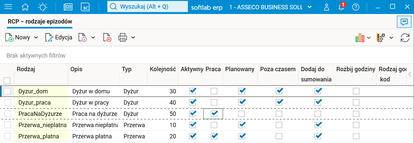This screenshot has height=143, width=414.
Task: Check Rozbij godziny for Przerwa_platna
Action: pos(356,136)
